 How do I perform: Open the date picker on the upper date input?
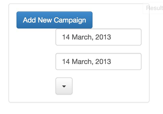pos(98,37)
